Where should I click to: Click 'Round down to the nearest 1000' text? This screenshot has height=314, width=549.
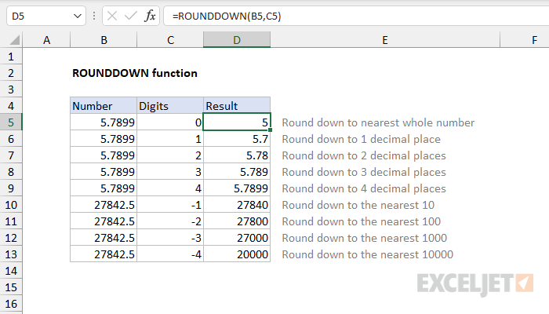coord(365,238)
